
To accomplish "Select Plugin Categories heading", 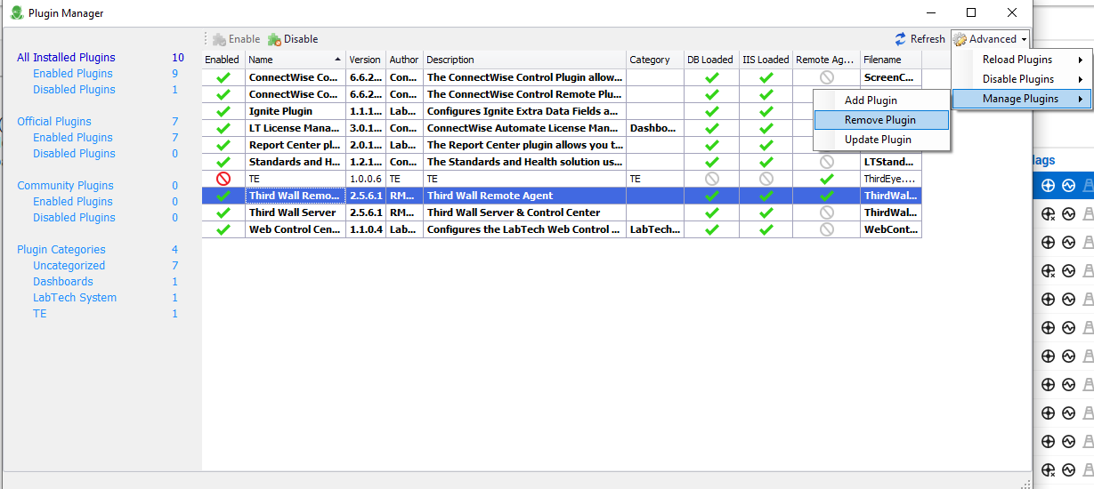I will [x=61, y=250].
